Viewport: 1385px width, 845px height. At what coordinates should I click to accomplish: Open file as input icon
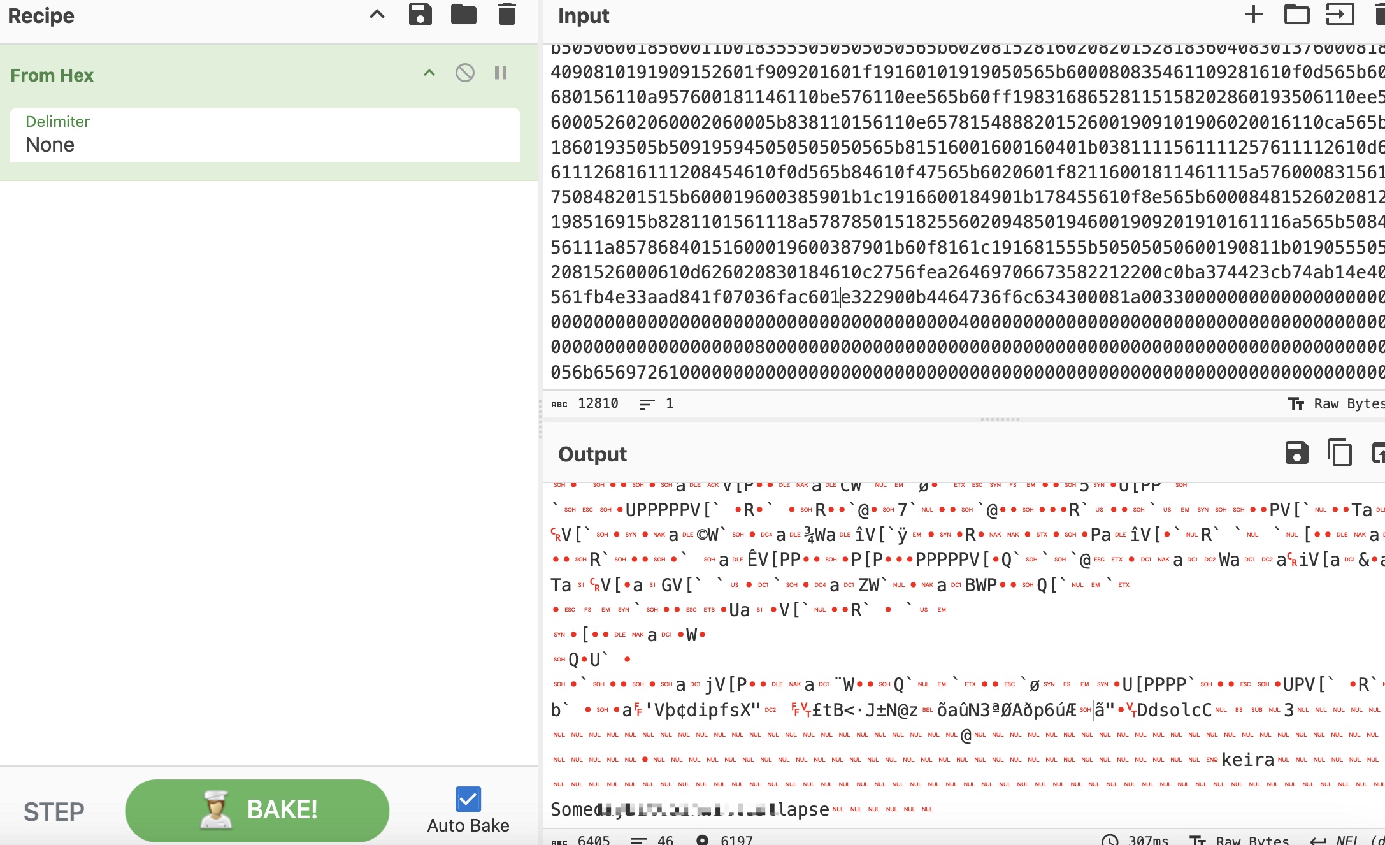pyautogui.click(x=1340, y=14)
